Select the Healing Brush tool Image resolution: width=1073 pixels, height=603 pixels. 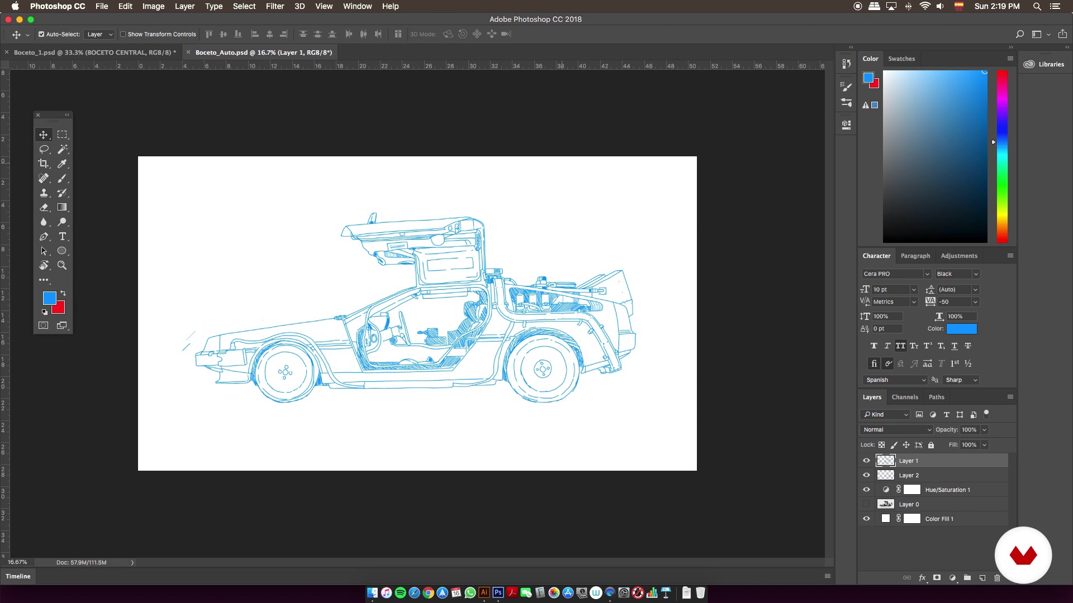[x=43, y=178]
